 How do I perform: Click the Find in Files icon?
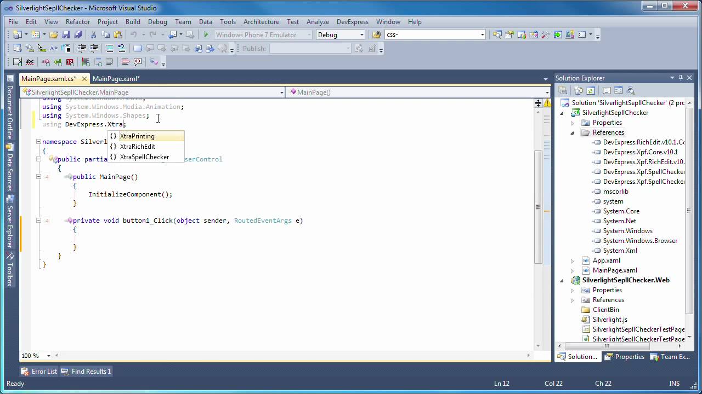pyautogui.click(x=376, y=34)
